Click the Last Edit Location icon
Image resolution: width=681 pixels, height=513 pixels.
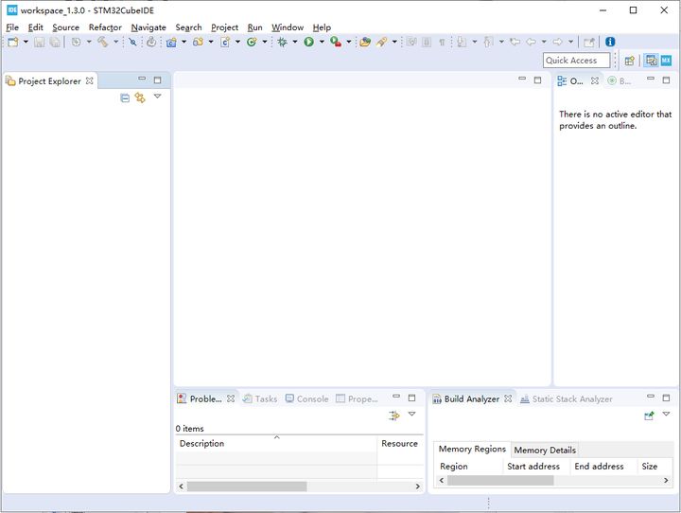[x=515, y=43]
